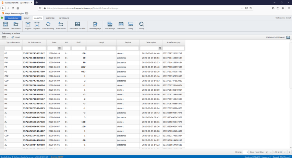
Task: Click the Typ dokumentu filter field
Action: (x=13, y=48)
